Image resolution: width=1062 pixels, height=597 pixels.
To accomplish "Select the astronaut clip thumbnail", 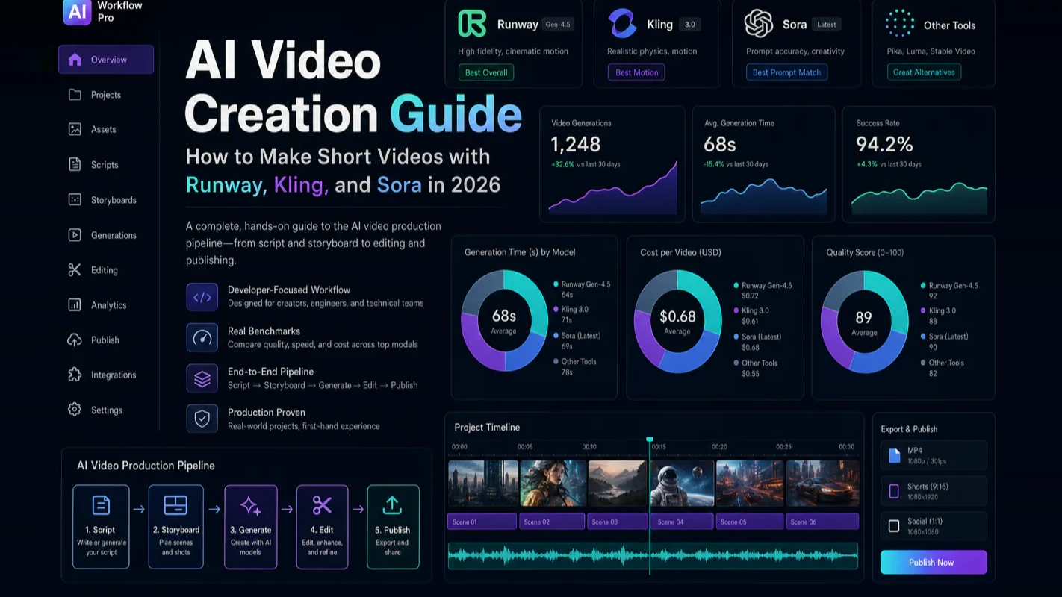I will (x=683, y=484).
